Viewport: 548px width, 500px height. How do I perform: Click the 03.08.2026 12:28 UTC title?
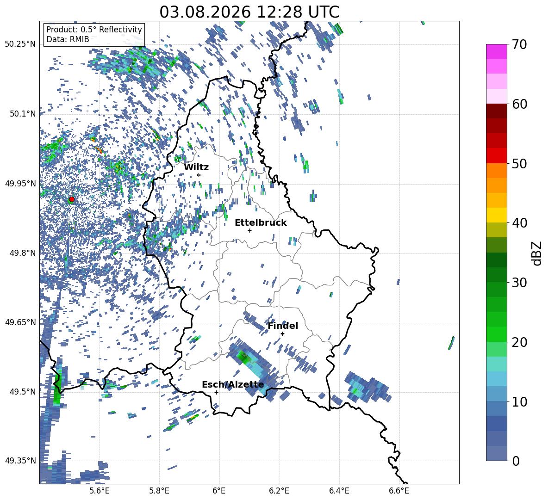249,12
